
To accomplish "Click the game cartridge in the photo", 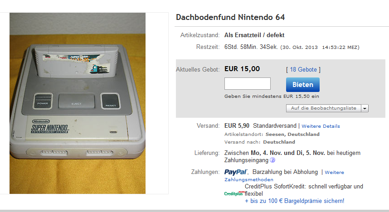I will [x=77, y=61].
